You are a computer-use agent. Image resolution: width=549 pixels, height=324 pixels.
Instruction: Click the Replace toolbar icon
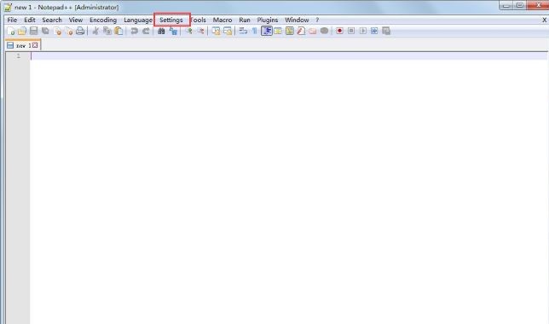click(x=173, y=31)
